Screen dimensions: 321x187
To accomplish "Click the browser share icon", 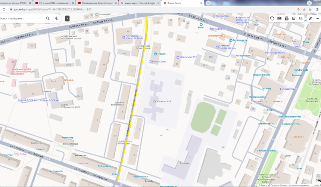I will coord(303,9).
